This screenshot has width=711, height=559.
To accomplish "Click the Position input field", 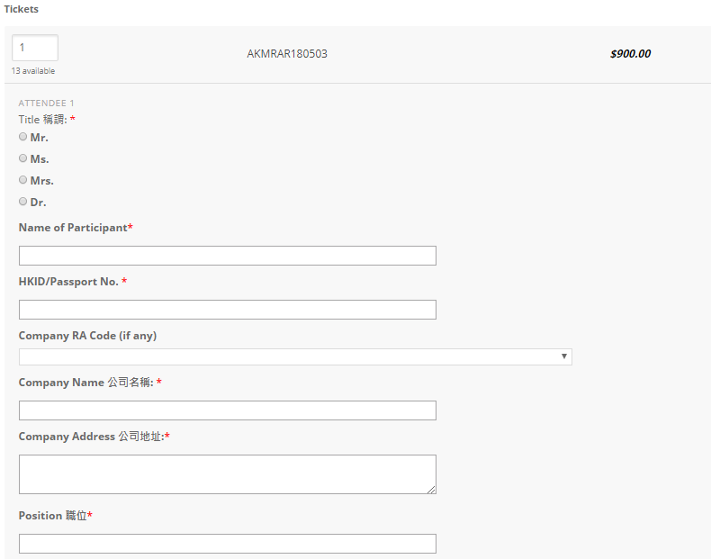I will [227, 544].
